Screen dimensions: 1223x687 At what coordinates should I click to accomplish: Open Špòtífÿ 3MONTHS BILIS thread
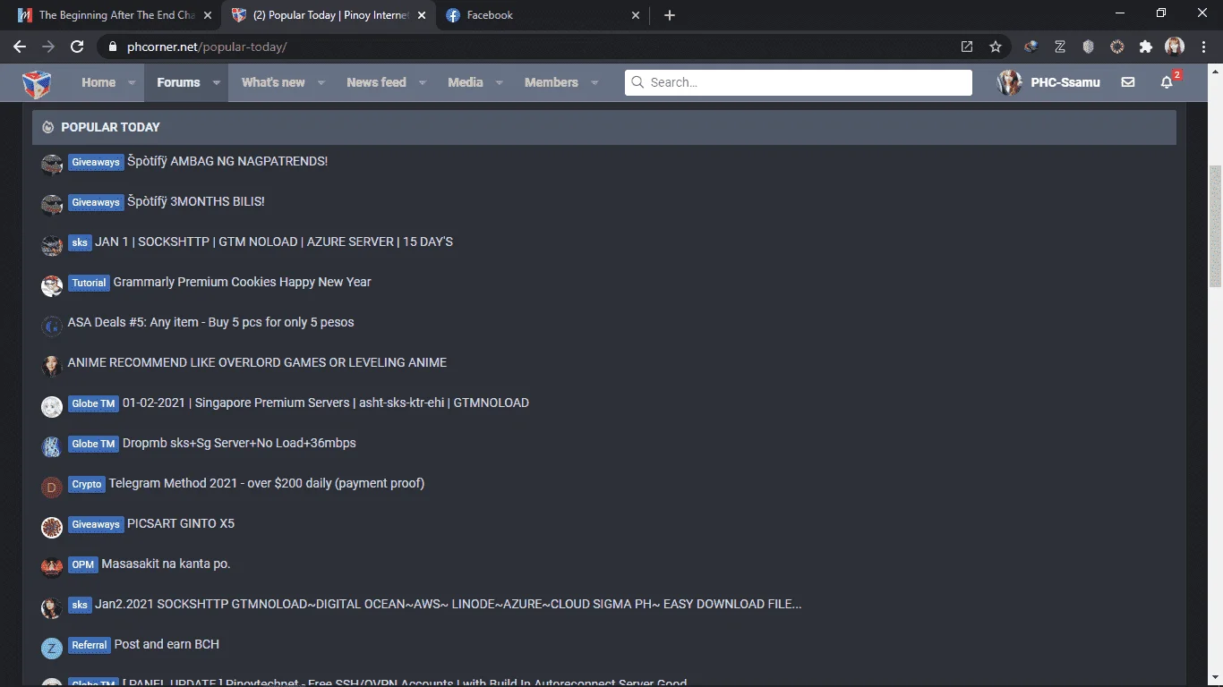[196, 201]
